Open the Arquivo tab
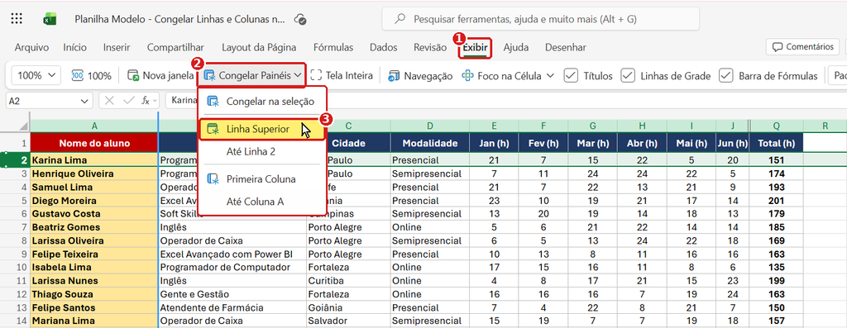The height and width of the screenshot is (328, 847). [x=31, y=47]
